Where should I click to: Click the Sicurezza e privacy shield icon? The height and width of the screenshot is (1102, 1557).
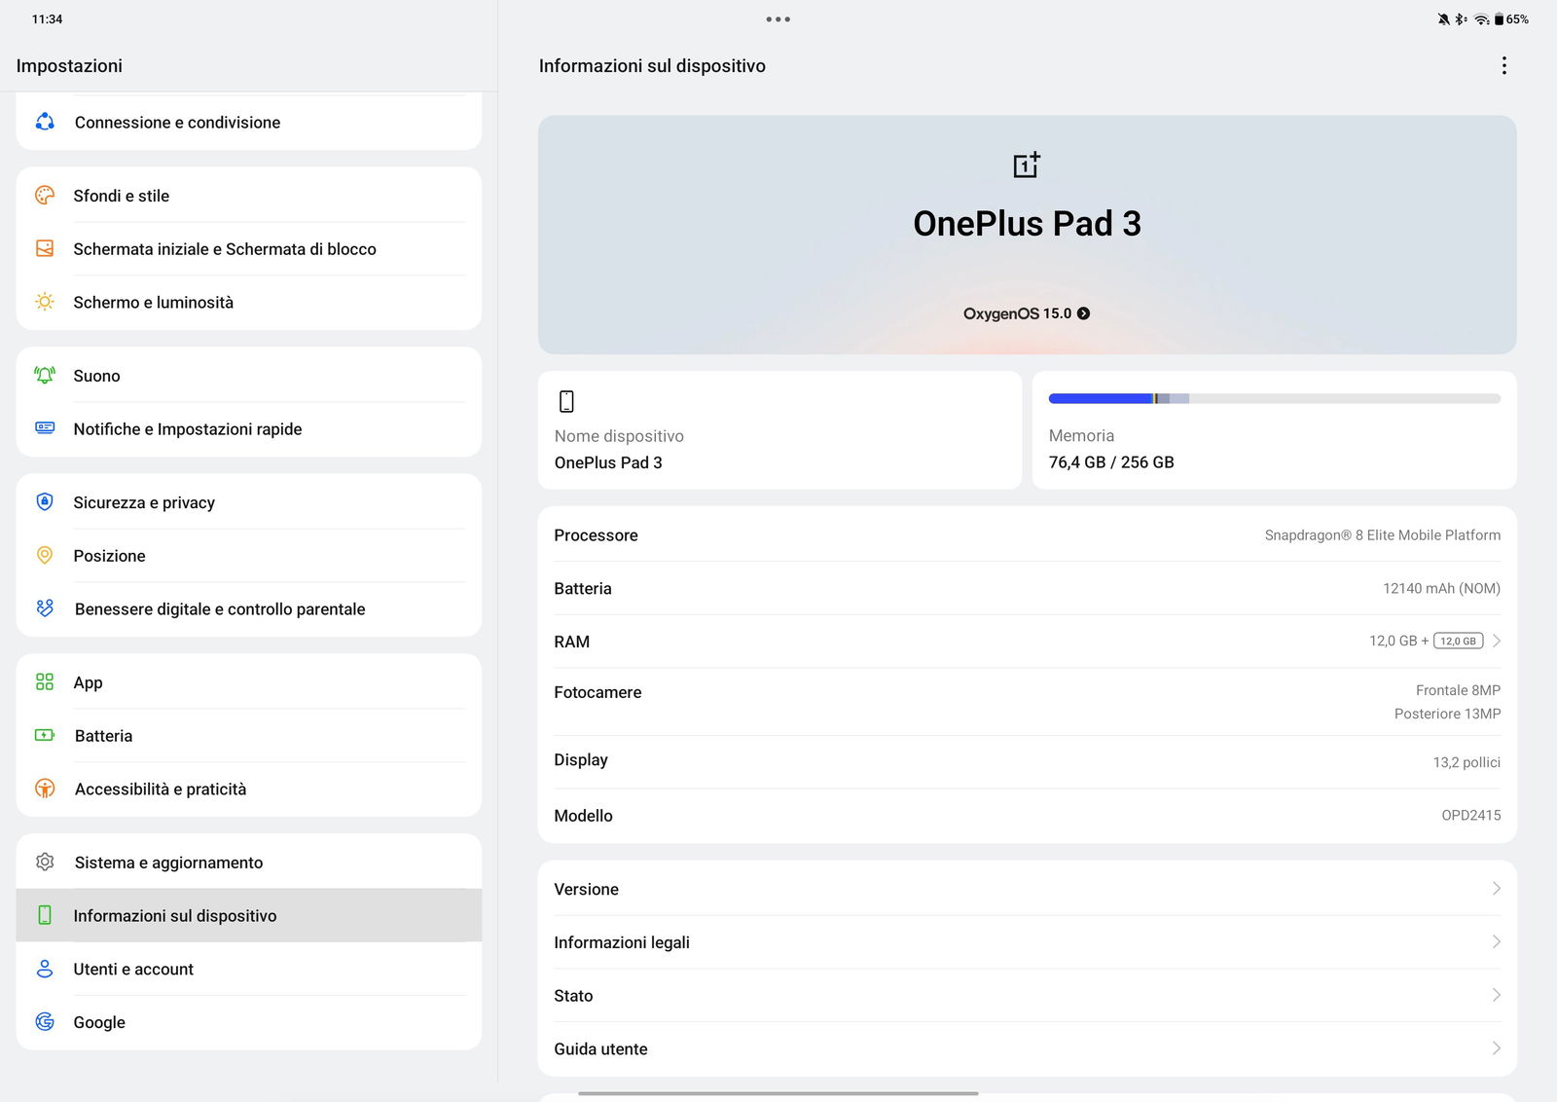(x=45, y=501)
